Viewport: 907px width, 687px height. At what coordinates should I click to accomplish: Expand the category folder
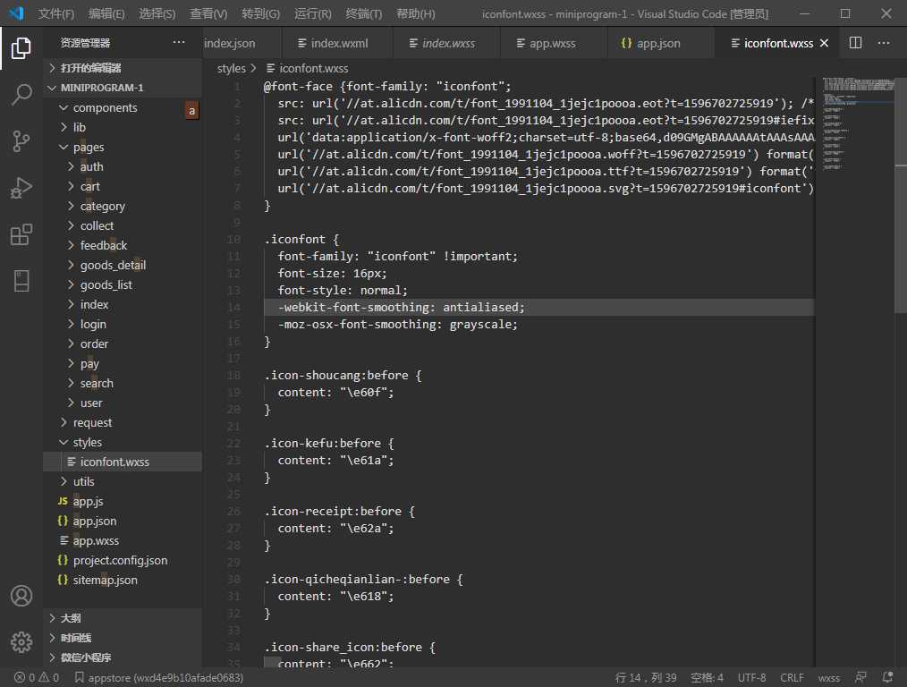(x=123, y=206)
